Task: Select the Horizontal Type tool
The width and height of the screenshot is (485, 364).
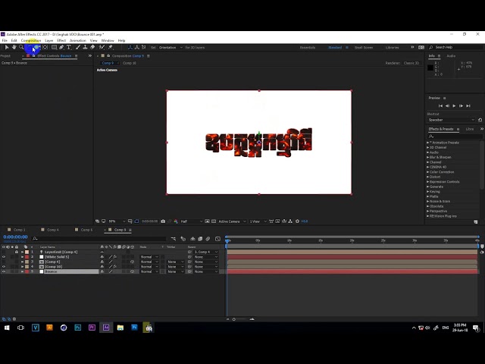Action: (69, 47)
